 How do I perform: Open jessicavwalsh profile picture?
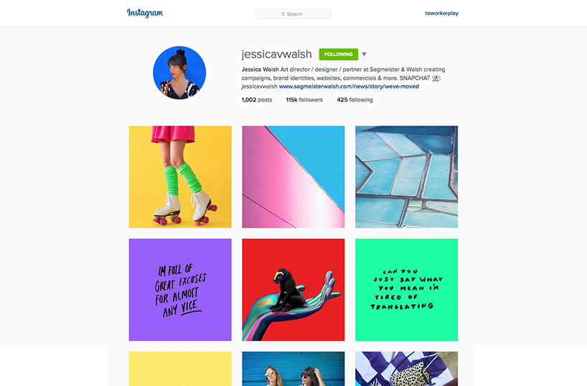179,72
